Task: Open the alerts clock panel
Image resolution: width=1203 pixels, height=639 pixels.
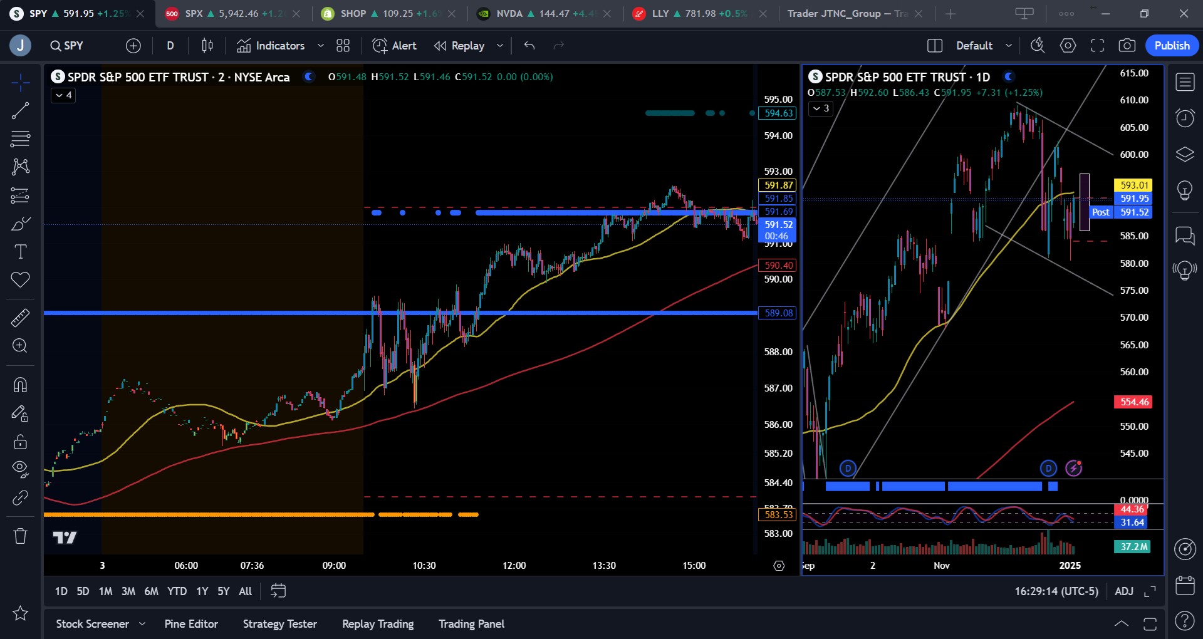Action: click(1185, 118)
